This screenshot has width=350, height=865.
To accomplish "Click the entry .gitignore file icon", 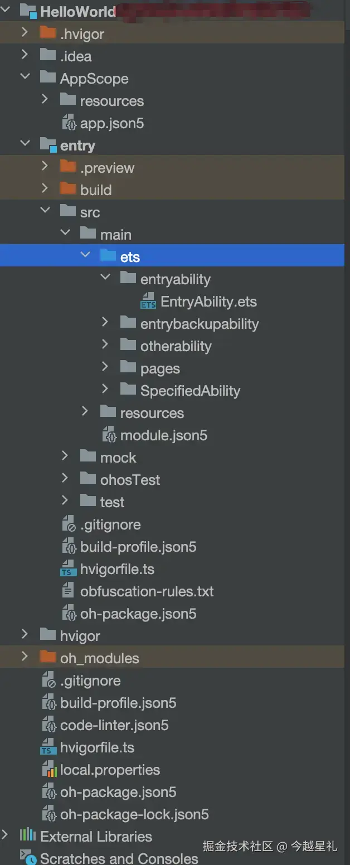I will (69, 524).
